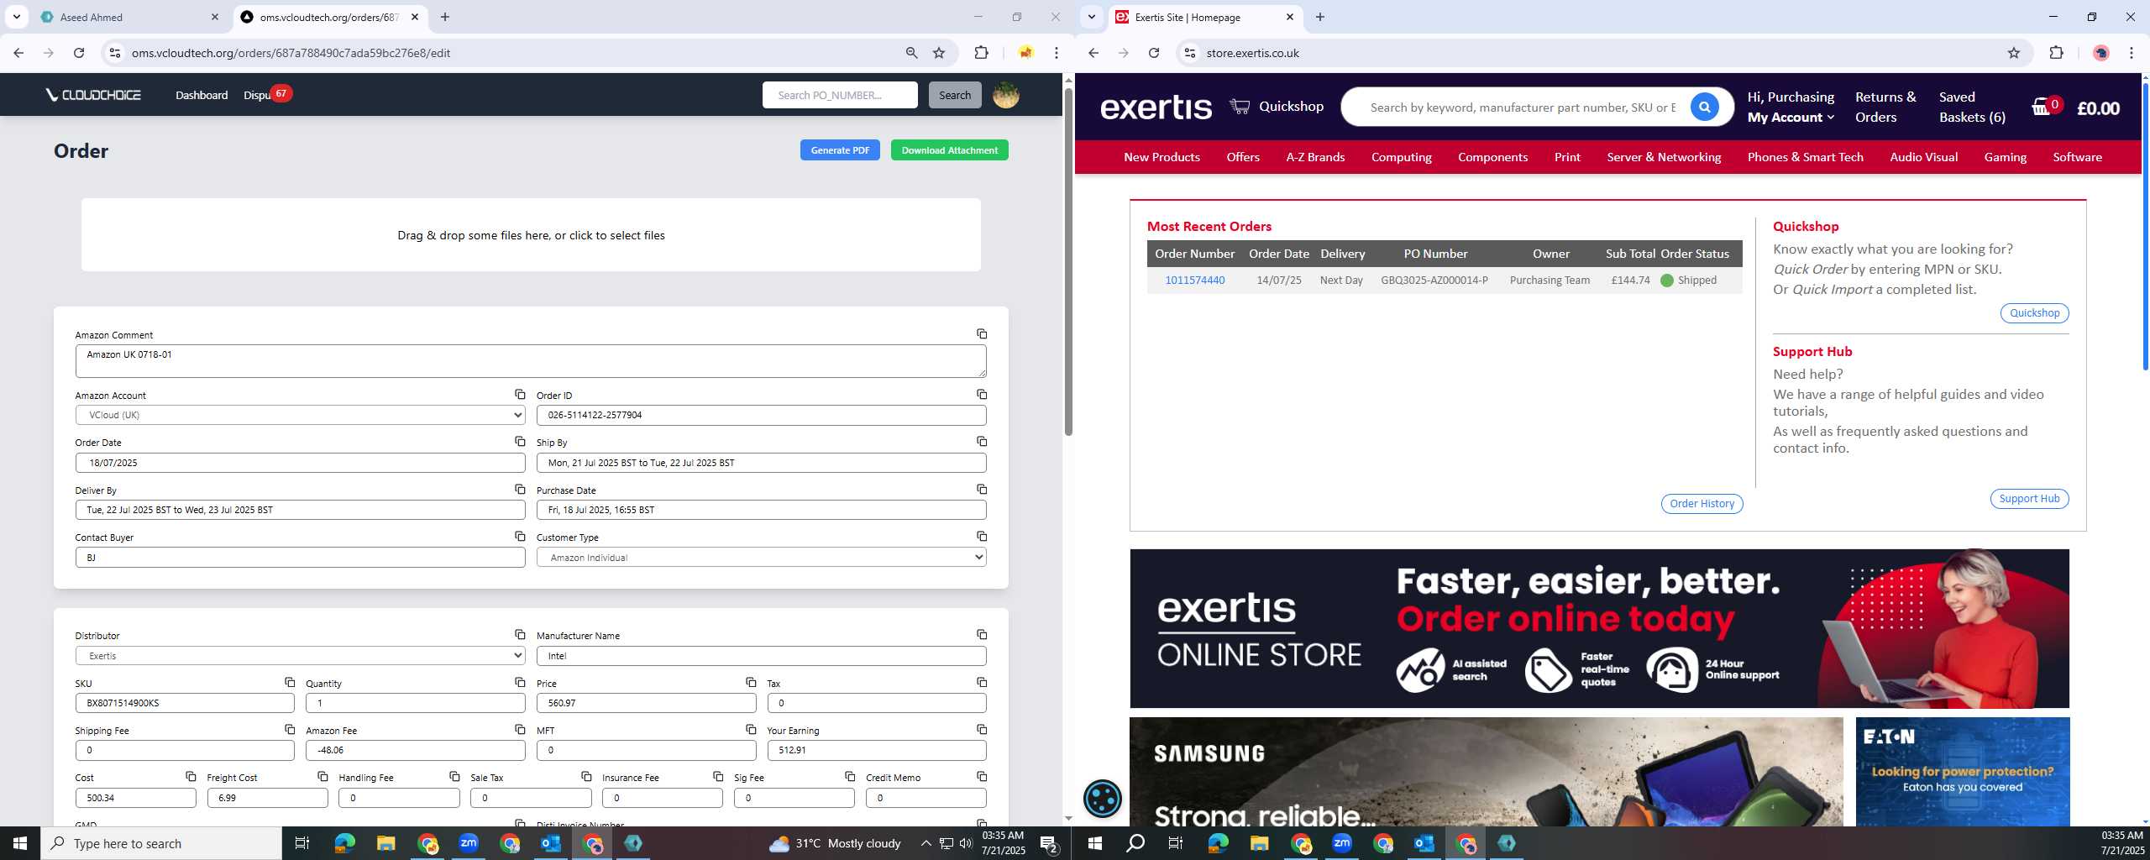Copy the Cost field value
Image resolution: width=2150 pixels, height=860 pixels.
point(191,777)
